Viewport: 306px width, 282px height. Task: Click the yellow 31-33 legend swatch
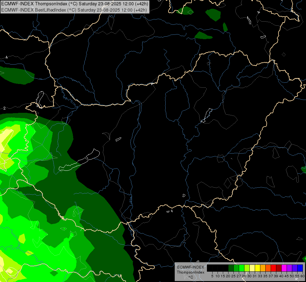[258, 268]
